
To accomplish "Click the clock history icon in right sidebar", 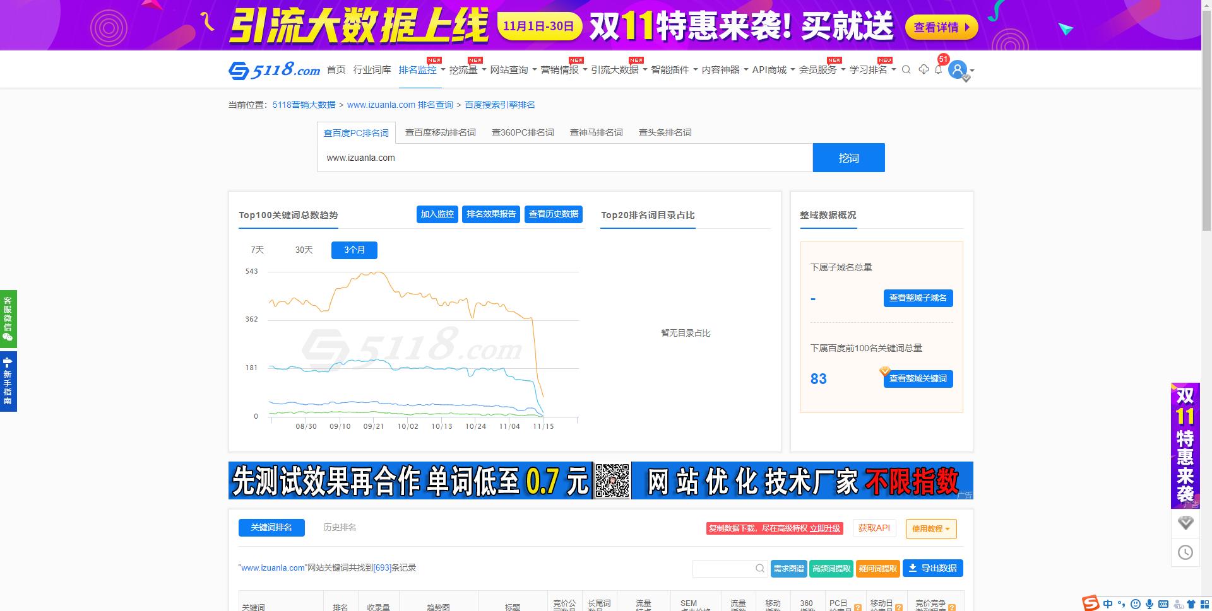I will tap(1185, 552).
